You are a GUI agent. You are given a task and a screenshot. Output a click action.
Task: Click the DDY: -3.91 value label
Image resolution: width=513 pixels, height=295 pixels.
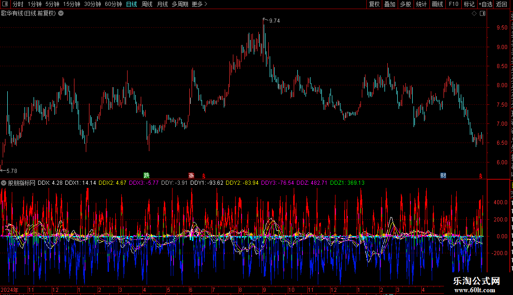pos(174,183)
